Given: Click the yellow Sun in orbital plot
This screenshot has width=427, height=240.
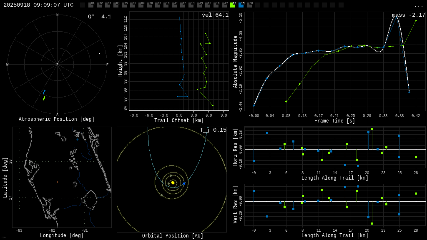Looking at the screenshot, I should [173, 182].
